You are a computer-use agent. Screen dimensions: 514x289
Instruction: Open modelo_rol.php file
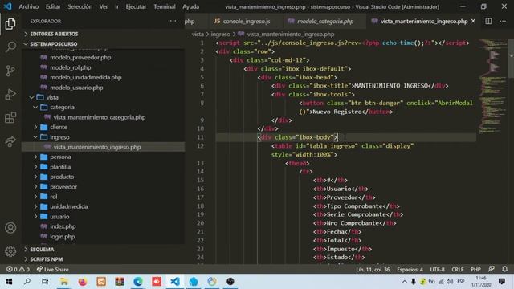point(70,67)
